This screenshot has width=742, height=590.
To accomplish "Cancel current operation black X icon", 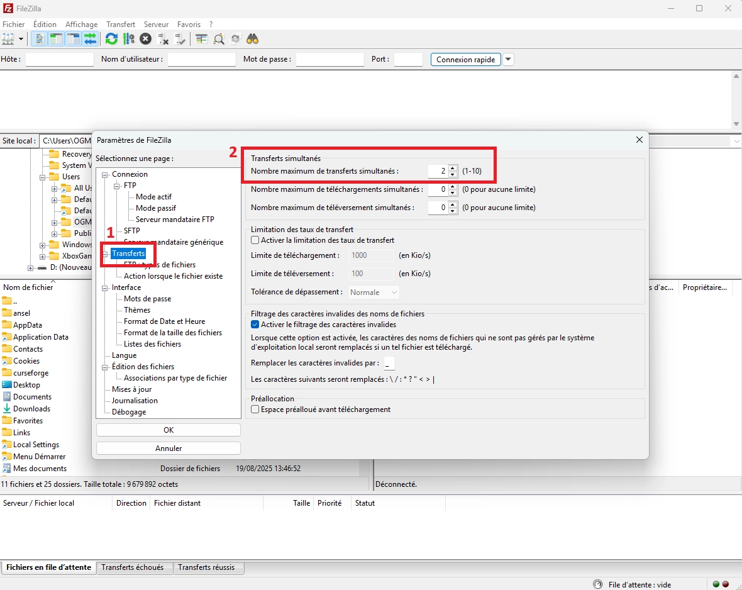I will point(146,39).
